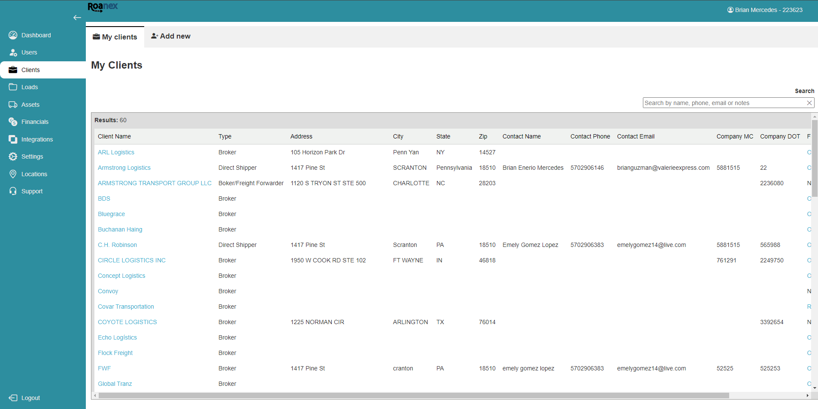This screenshot has height=409, width=818.
Task: Click the Dashboard gauge icon in sidebar
Action: [13, 35]
